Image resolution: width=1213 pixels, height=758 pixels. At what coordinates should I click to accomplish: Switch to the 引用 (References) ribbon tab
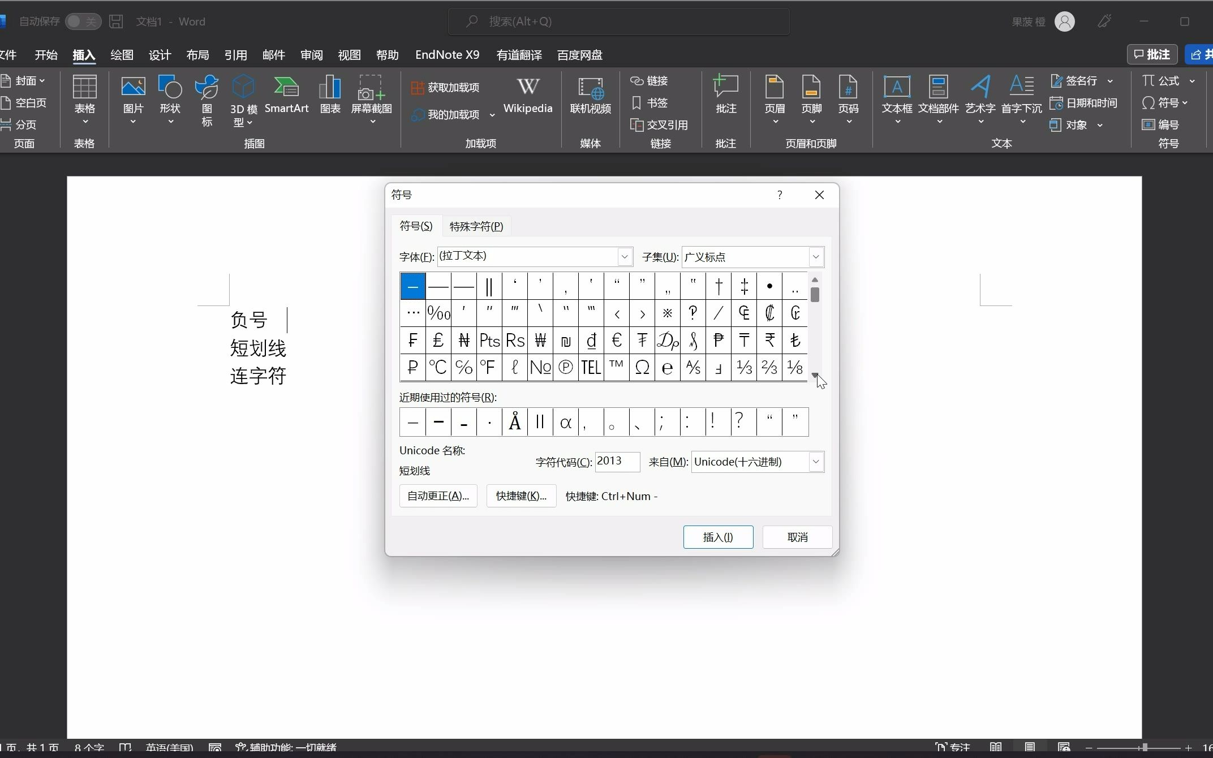tap(235, 55)
